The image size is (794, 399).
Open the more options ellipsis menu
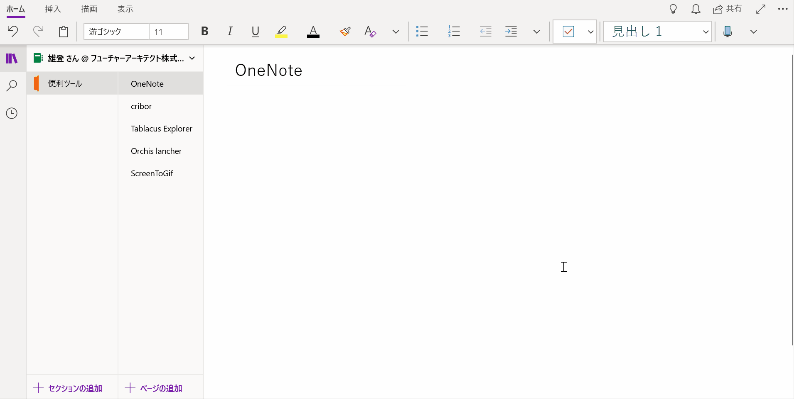tap(783, 9)
